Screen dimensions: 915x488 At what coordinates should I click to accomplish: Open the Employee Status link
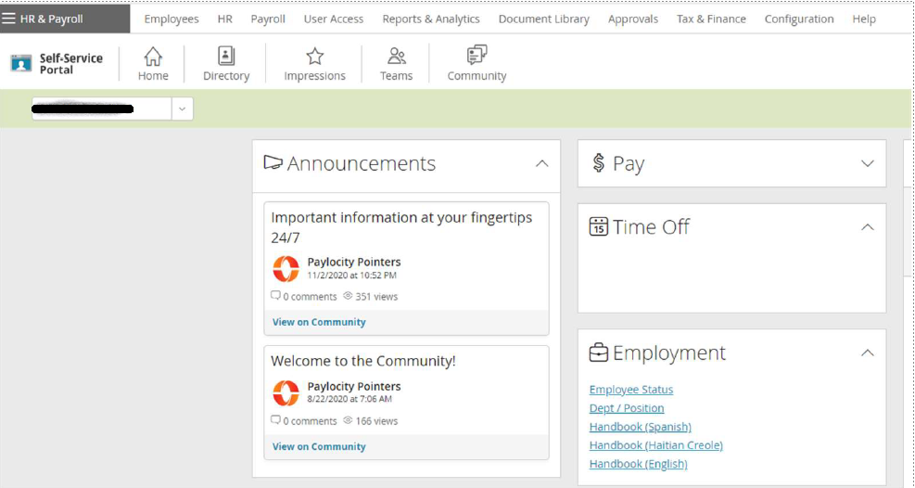630,390
